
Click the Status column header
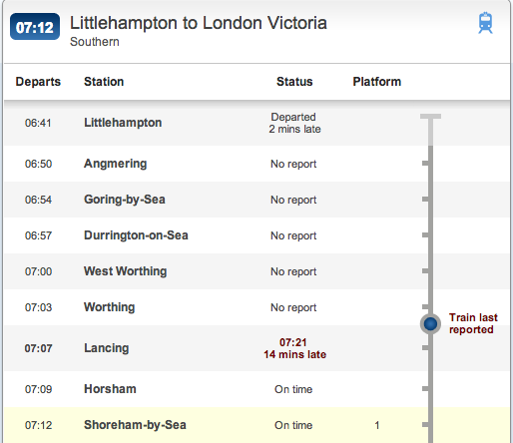[294, 82]
